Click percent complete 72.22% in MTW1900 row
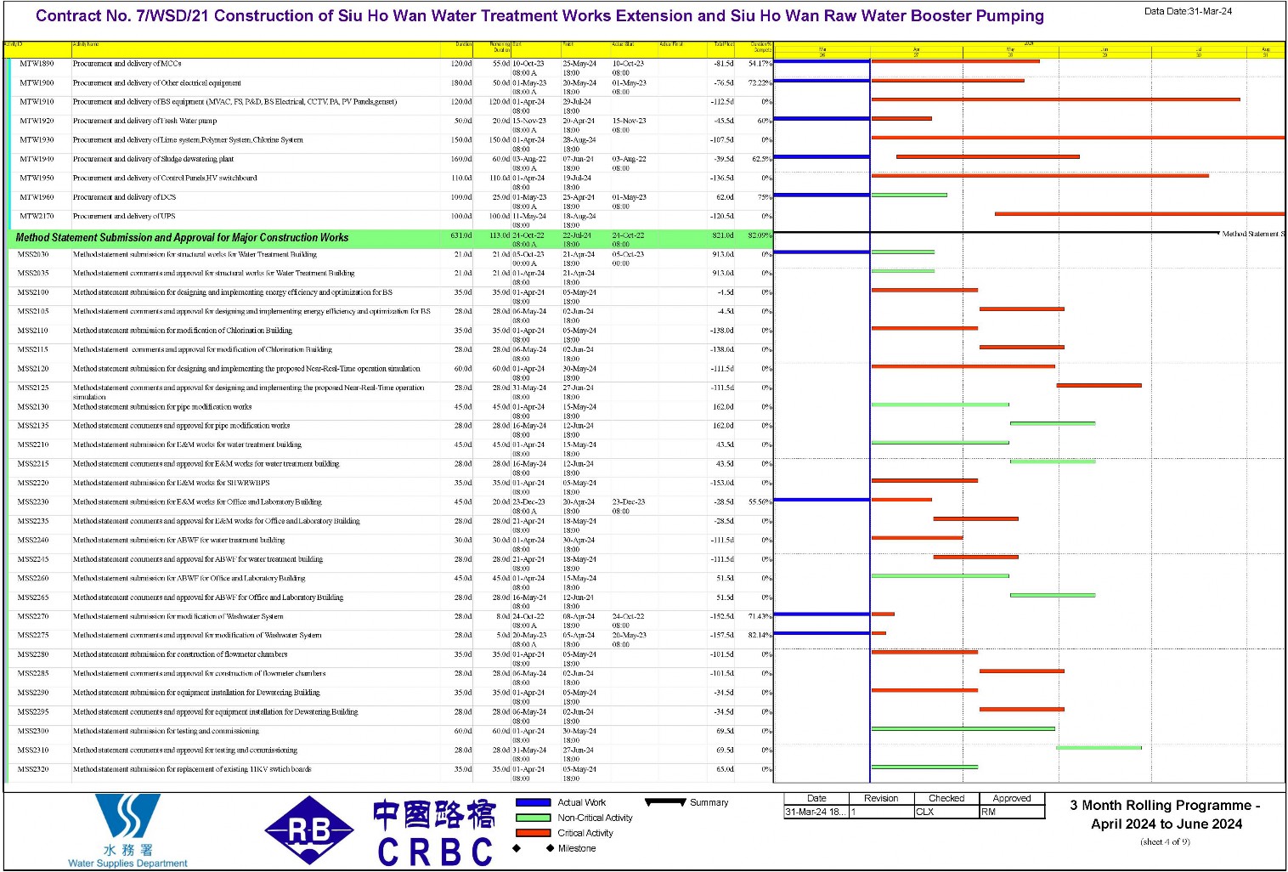The width and height of the screenshot is (1288, 872). click(760, 83)
